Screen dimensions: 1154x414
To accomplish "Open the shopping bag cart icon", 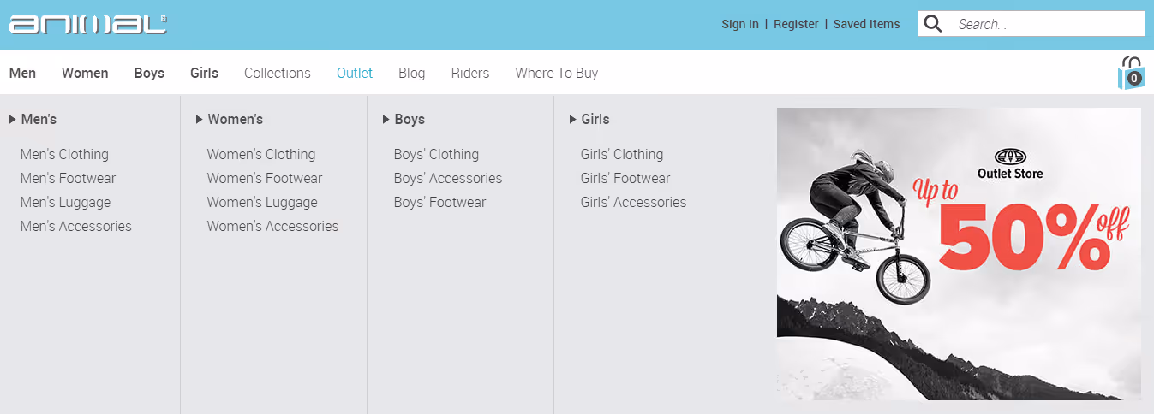I will pos(1131,73).
